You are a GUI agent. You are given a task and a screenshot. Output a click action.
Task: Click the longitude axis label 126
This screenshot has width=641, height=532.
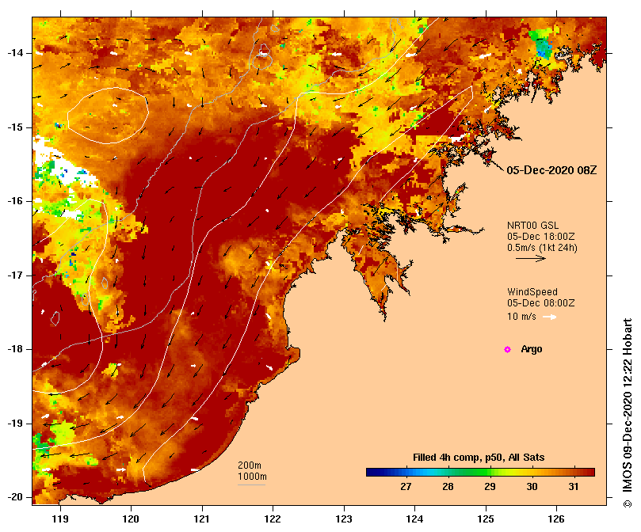[x=556, y=519]
